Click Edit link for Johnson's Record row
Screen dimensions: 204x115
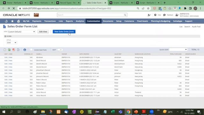6,76
